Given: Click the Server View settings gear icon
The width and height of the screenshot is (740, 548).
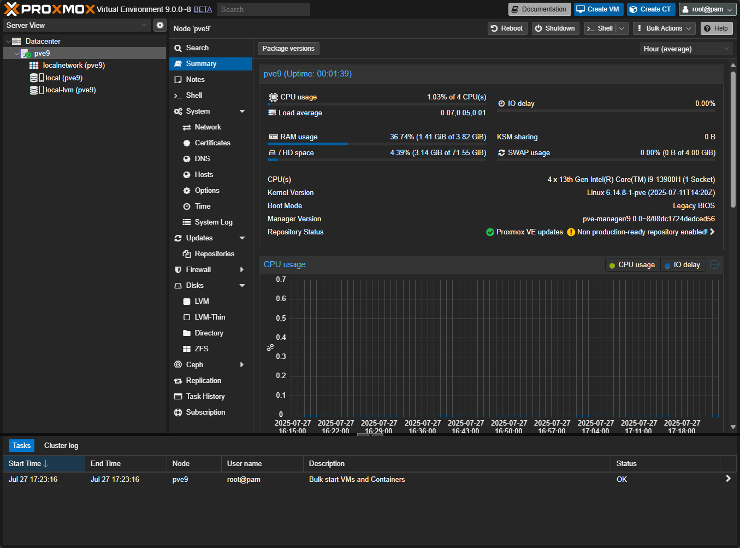Looking at the screenshot, I should tap(159, 25).
